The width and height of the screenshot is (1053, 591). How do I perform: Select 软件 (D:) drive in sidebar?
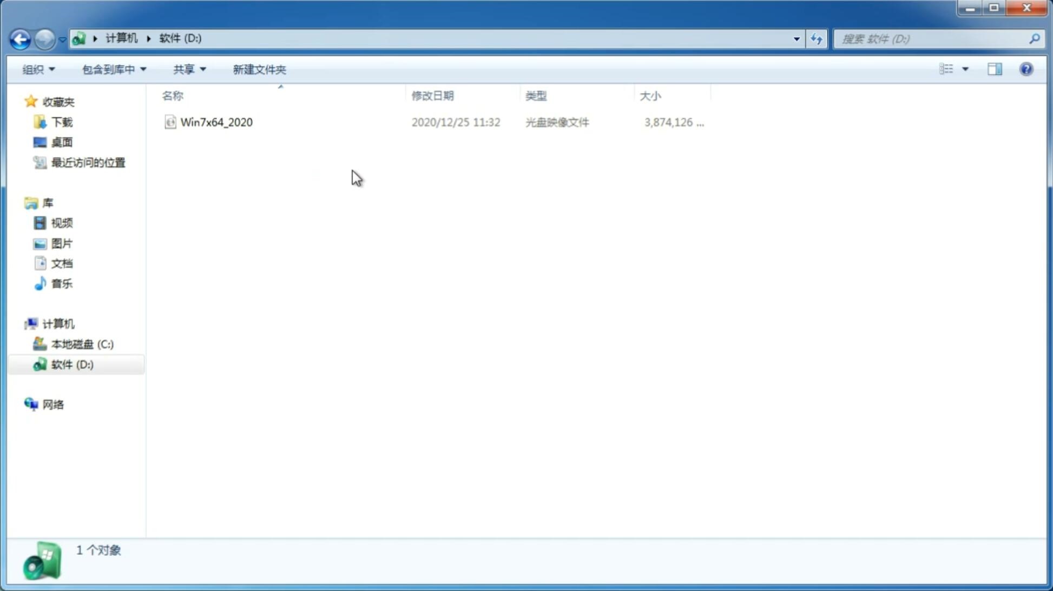point(73,364)
